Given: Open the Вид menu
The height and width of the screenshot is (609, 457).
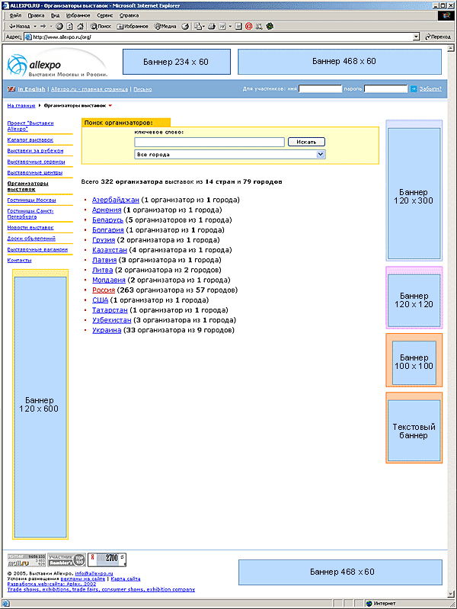Looking at the screenshot, I should (55, 15).
